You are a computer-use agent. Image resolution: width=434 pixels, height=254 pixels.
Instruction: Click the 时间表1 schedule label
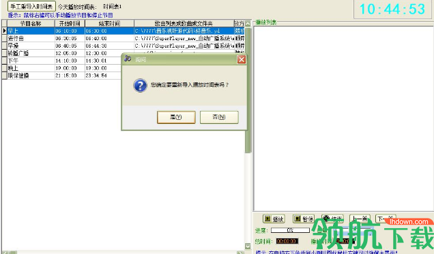tap(112, 6)
